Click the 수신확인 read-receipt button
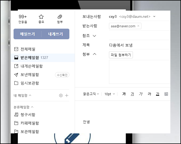181x144 pixels. click(62, 75)
